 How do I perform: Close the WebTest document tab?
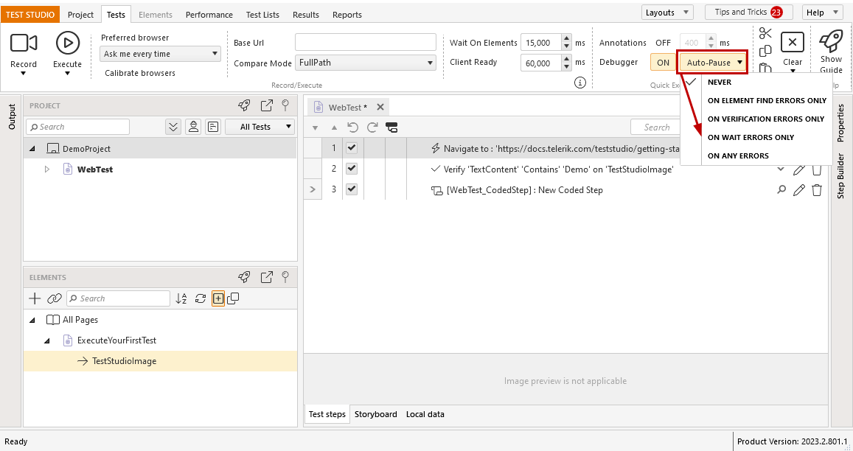pyautogui.click(x=380, y=107)
